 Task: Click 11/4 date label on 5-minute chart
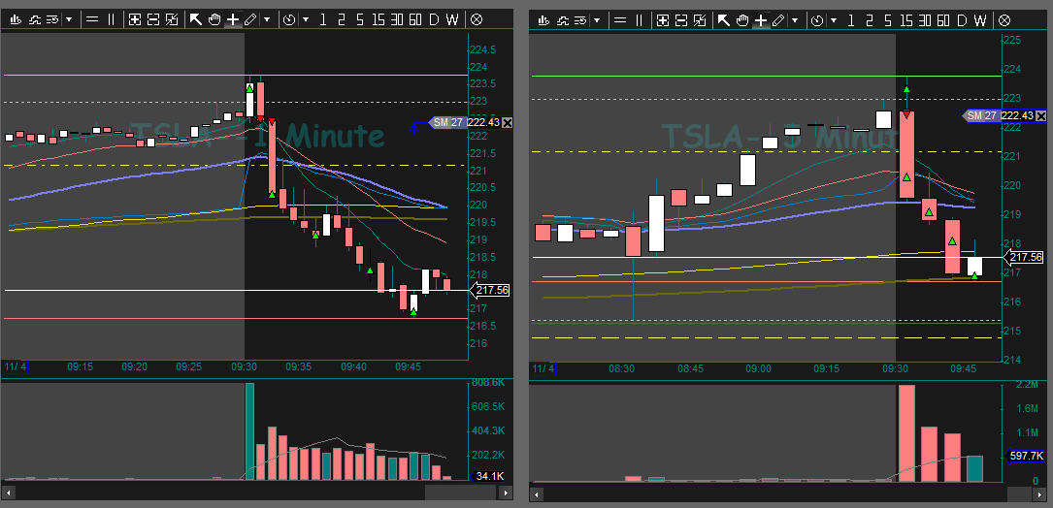543,368
